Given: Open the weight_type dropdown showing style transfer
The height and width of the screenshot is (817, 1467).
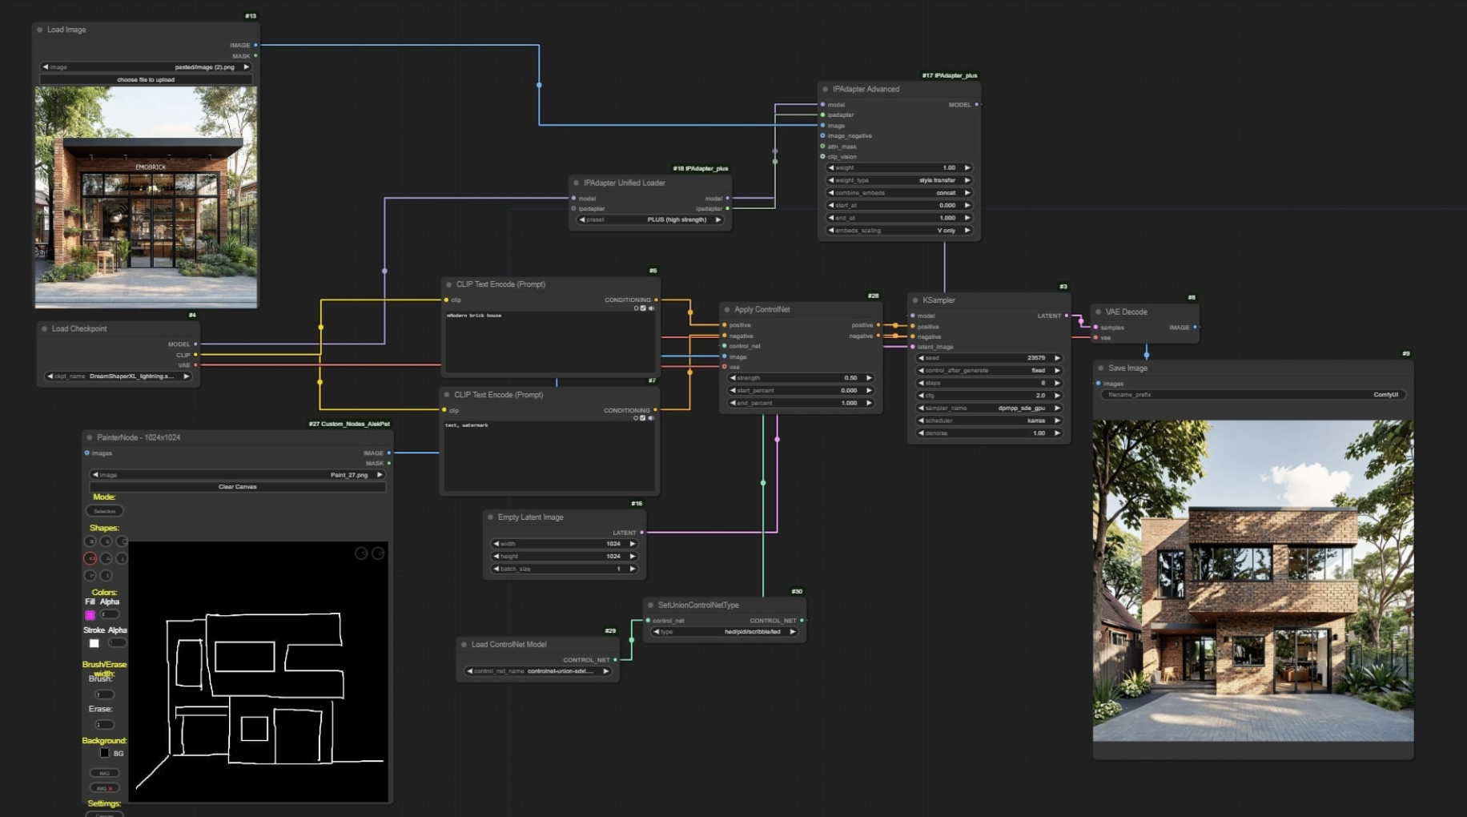Looking at the screenshot, I should [x=898, y=180].
